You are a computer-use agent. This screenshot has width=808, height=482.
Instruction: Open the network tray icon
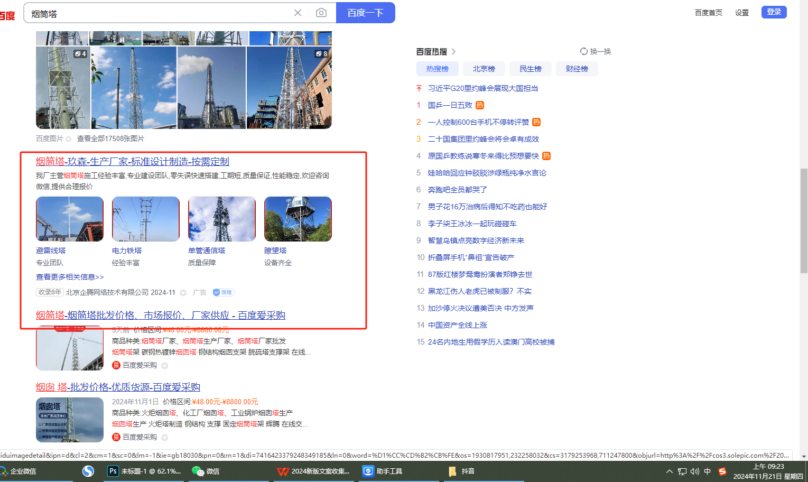[682, 471]
